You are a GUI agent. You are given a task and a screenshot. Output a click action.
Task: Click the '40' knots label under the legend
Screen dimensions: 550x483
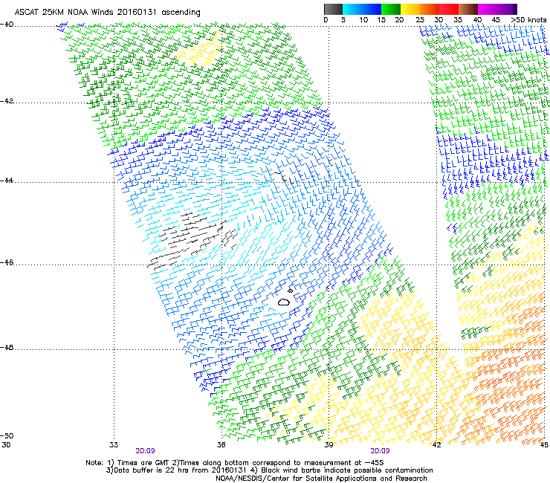(x=477, y=20)
